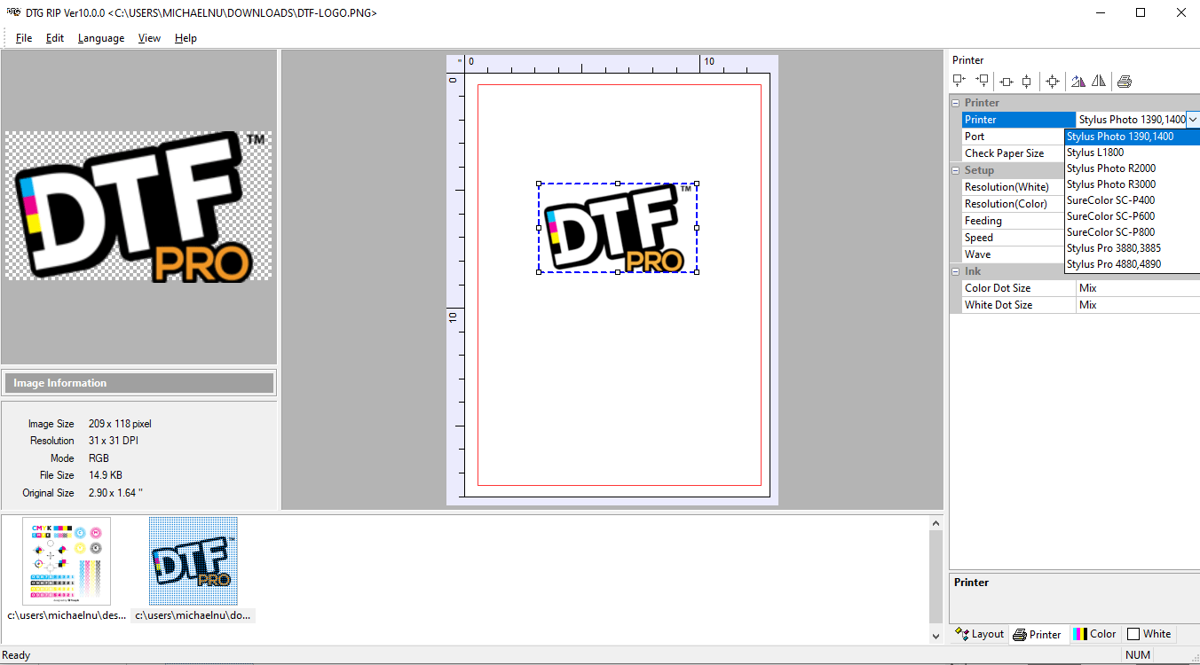Choose SureColor SC-P600 printer
Viewport: 1200px width, 665px height.
click(x=1132, y=216)
